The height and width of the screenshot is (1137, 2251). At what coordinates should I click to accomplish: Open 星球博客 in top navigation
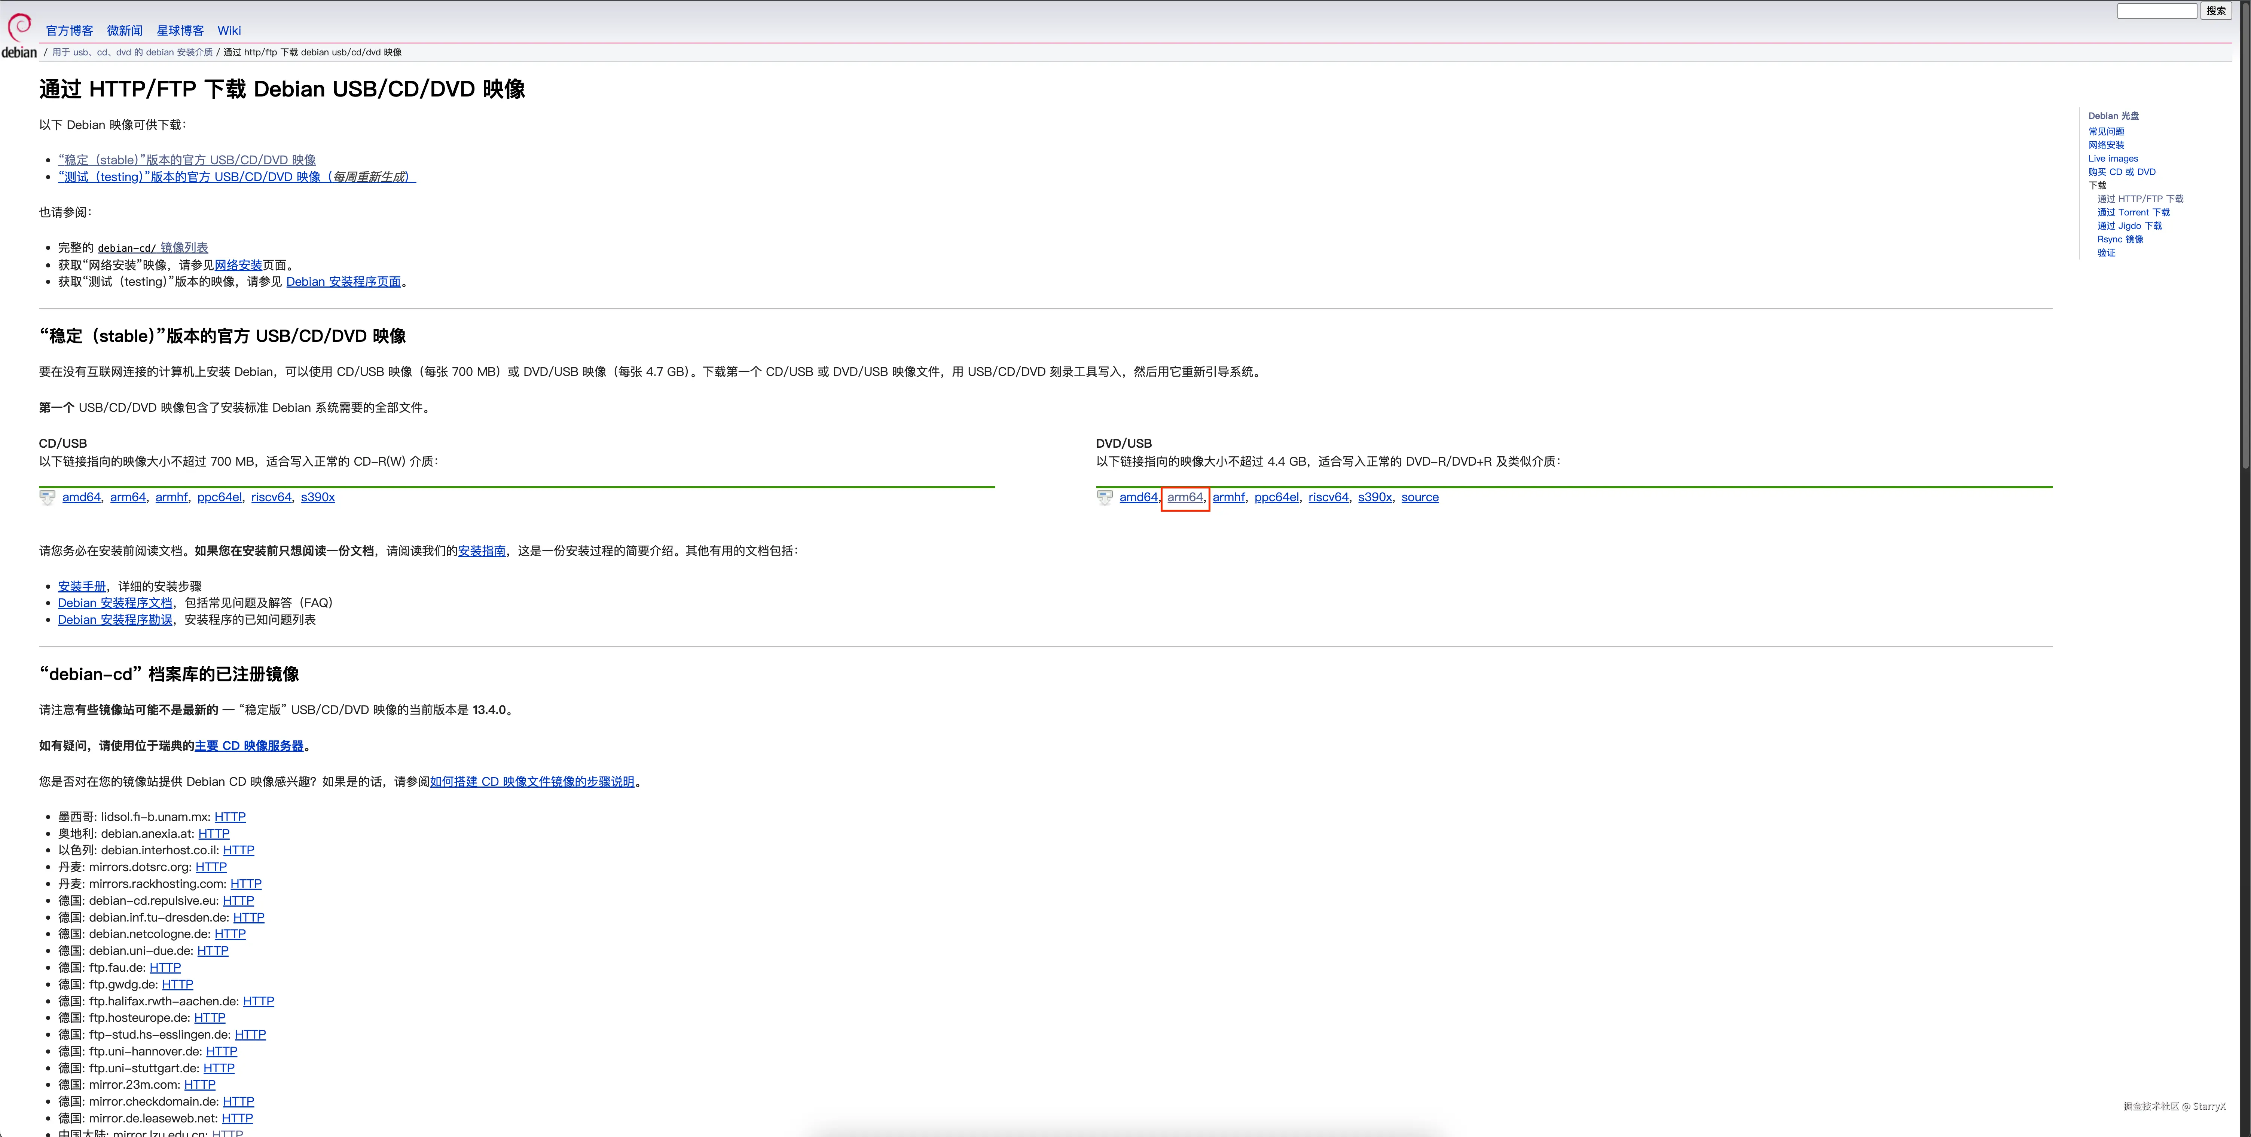tap(180, 31)
